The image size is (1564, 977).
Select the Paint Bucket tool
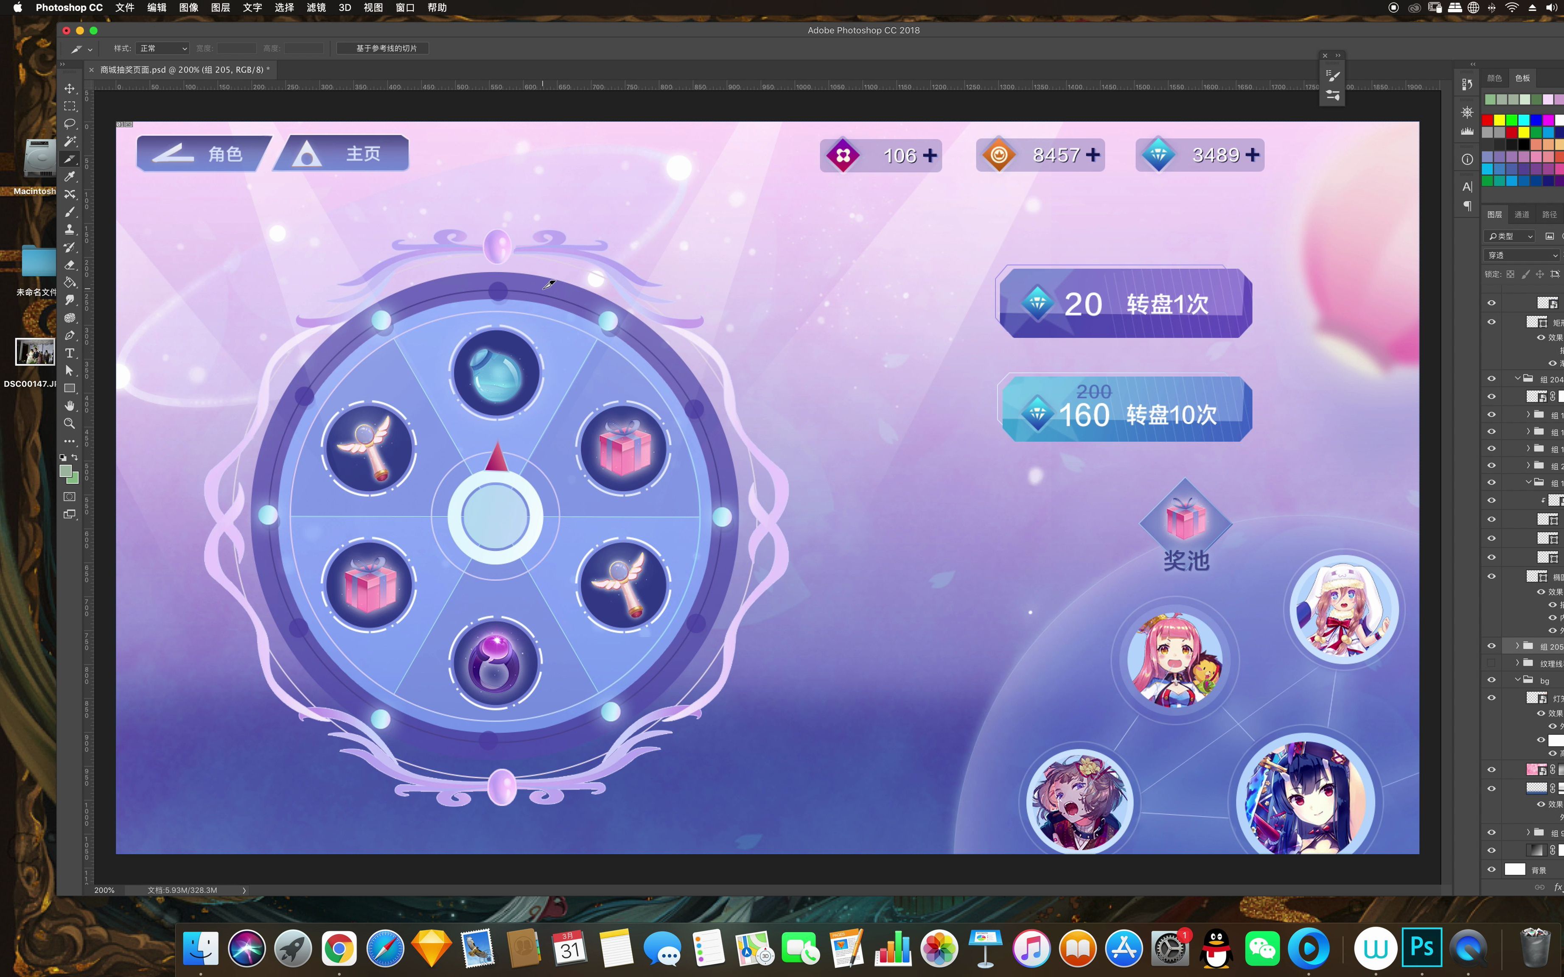point(70,282)
